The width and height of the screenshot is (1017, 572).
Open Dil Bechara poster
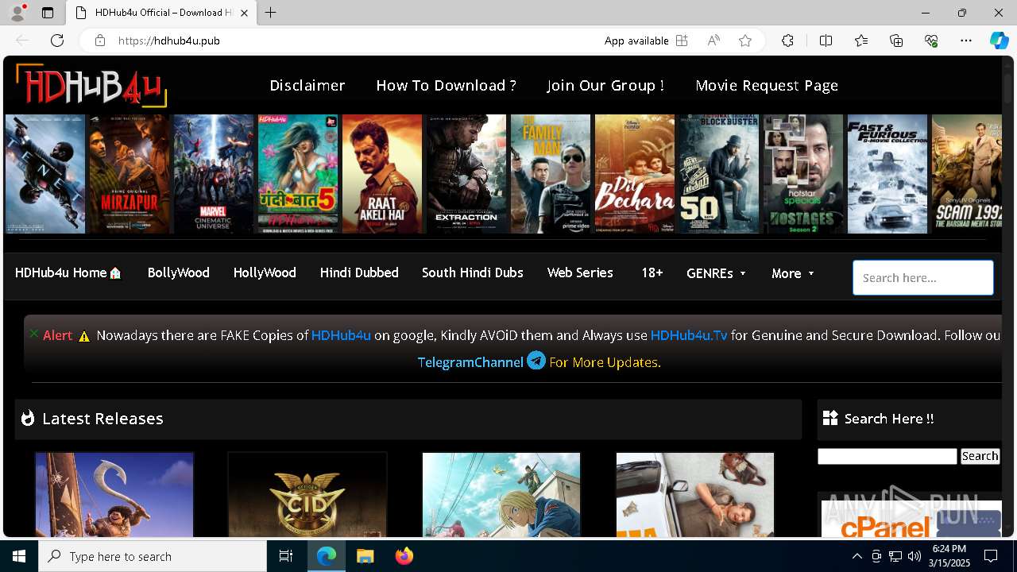[635, 174]
